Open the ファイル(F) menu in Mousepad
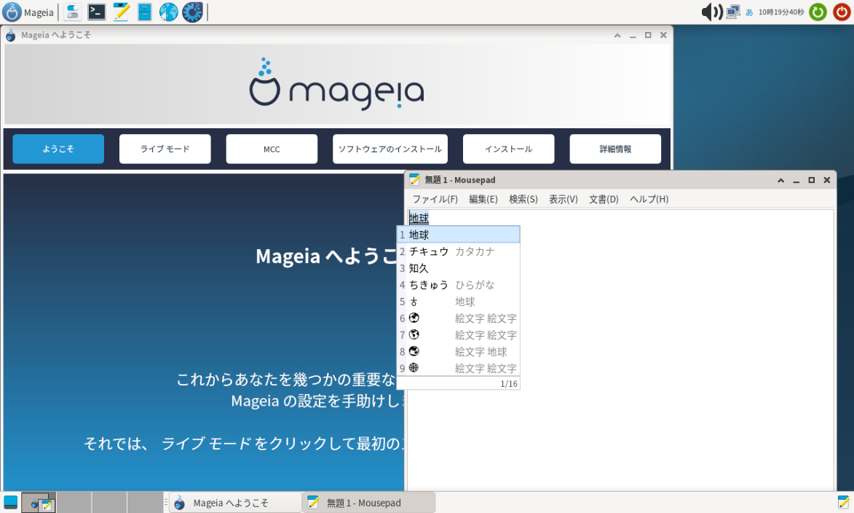Image resolution: width=854 pixels, height=513 pixels. (435, 199)
